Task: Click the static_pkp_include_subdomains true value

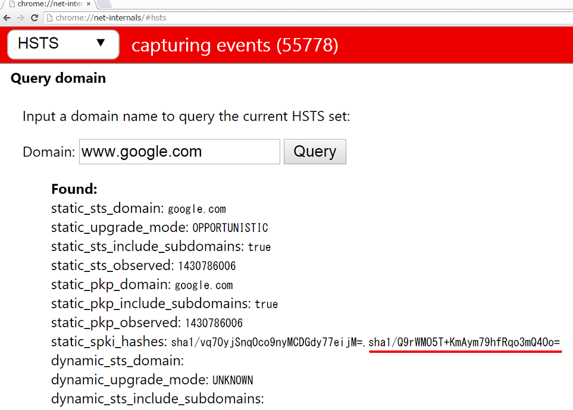Action: click(267, 304)
